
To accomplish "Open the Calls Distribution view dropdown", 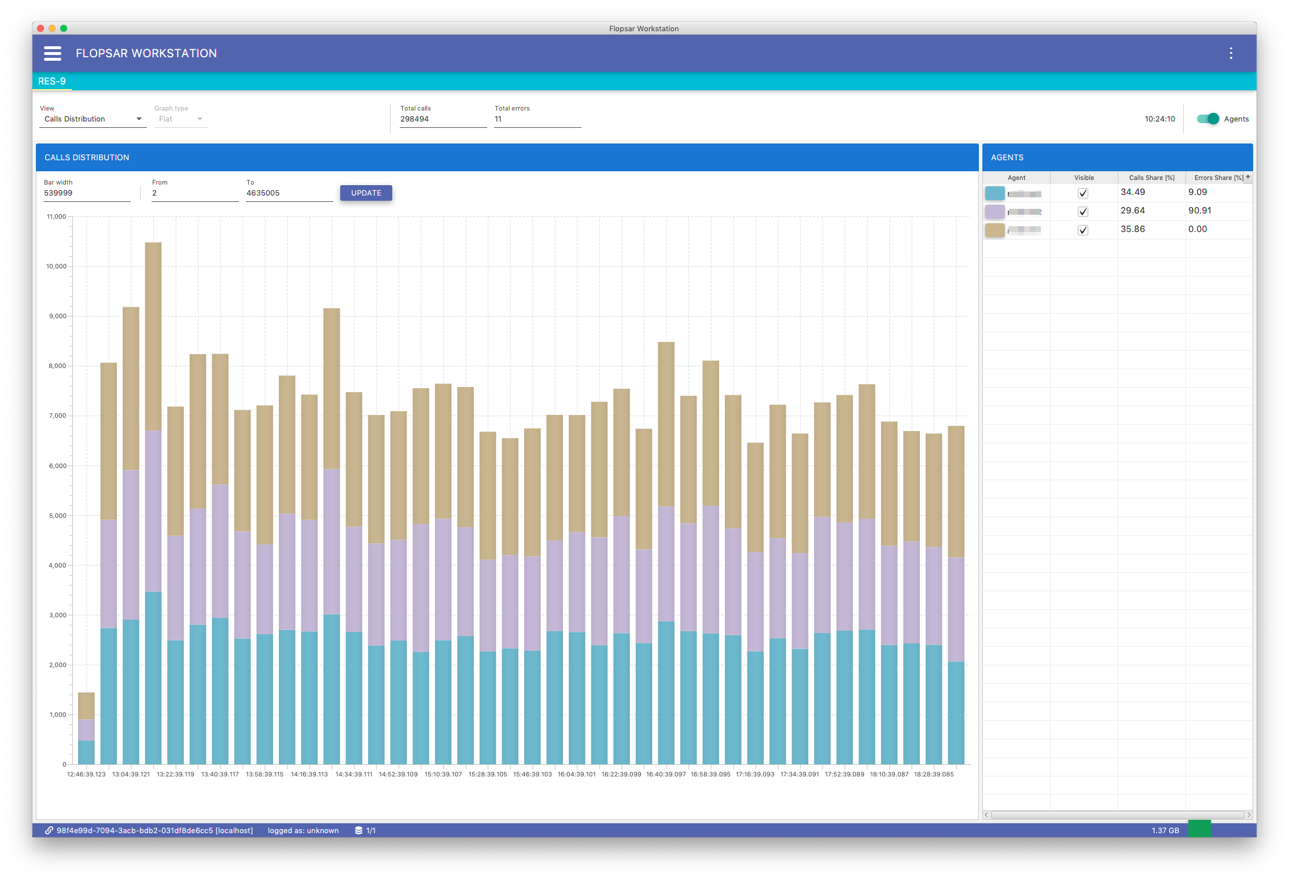I will pyautogui.click(x=93, y=119).
